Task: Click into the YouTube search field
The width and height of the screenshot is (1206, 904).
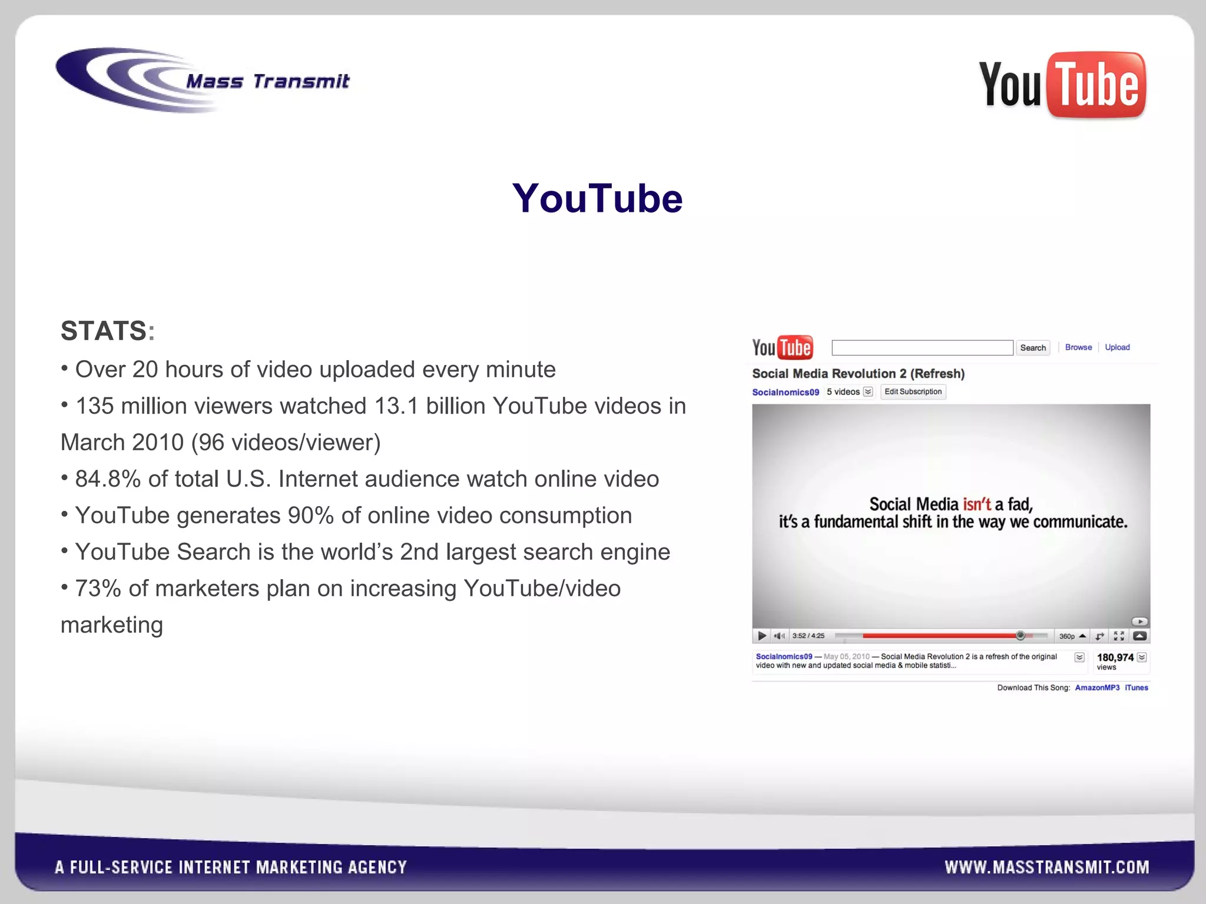Action: [922, 348]
